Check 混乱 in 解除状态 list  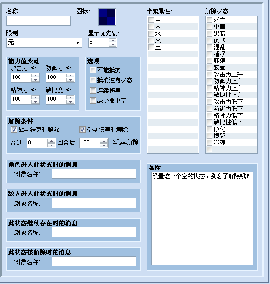(210, 47)
